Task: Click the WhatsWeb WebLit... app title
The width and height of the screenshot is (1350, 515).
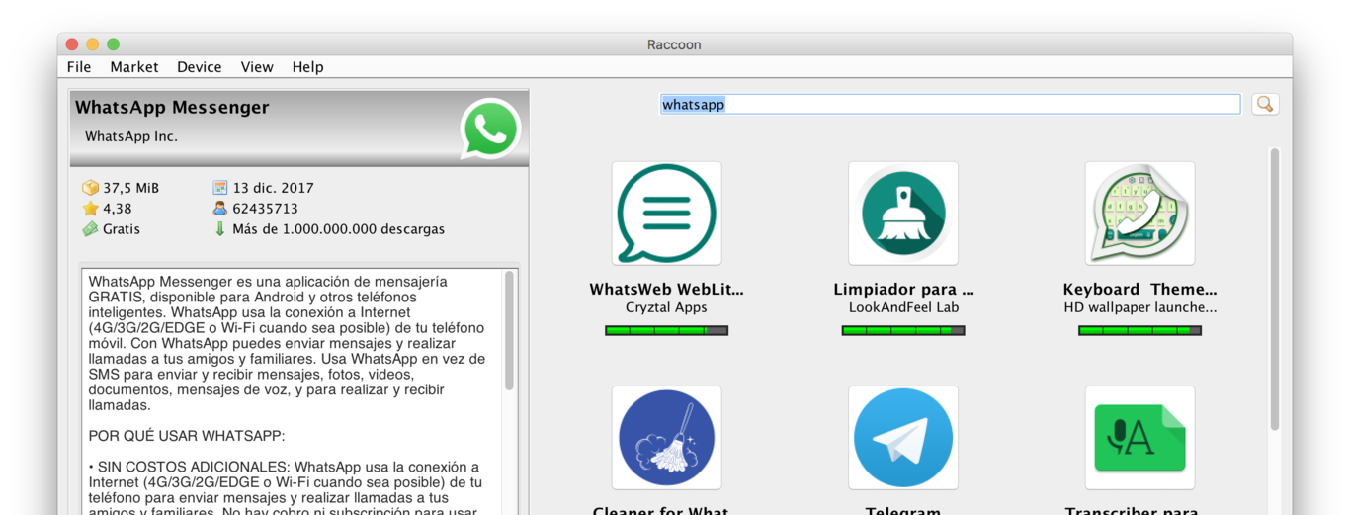Action: click(x=666, y=290)
